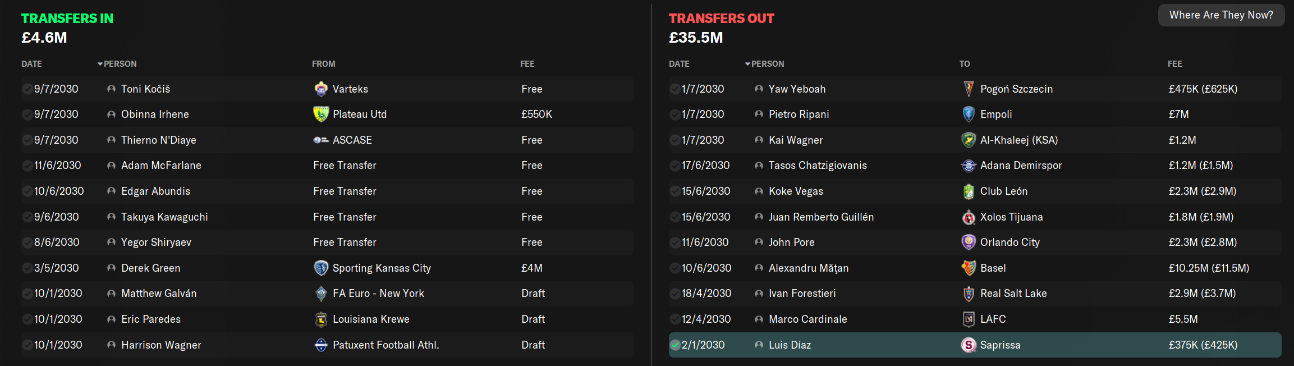This screenshot has height=366, width=1294.
Task: Open the Where Are They Now? button
Action: (1221, 15)
